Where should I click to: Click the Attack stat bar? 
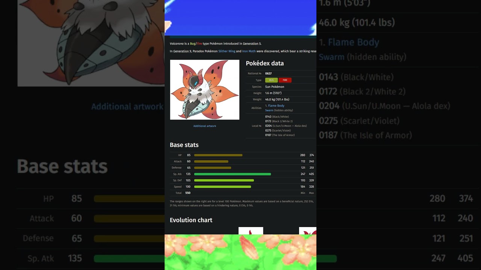(x=211, y=162)
